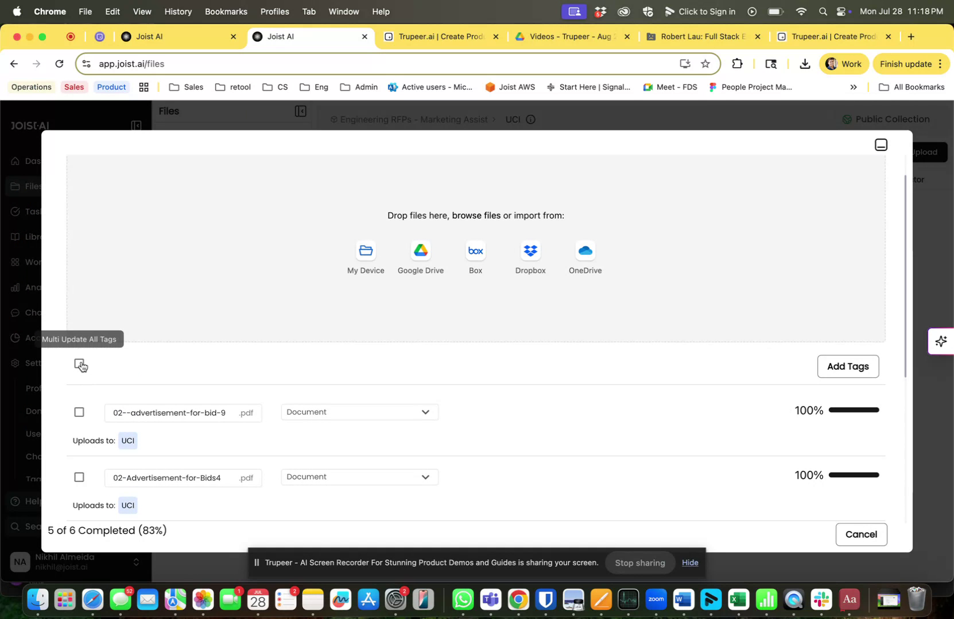Image resolution: width=954 pixels, height=619 pixels.
Task: Collapse the Joist AI sidebar
Action: pyautogui.click(x=135, y=125)
